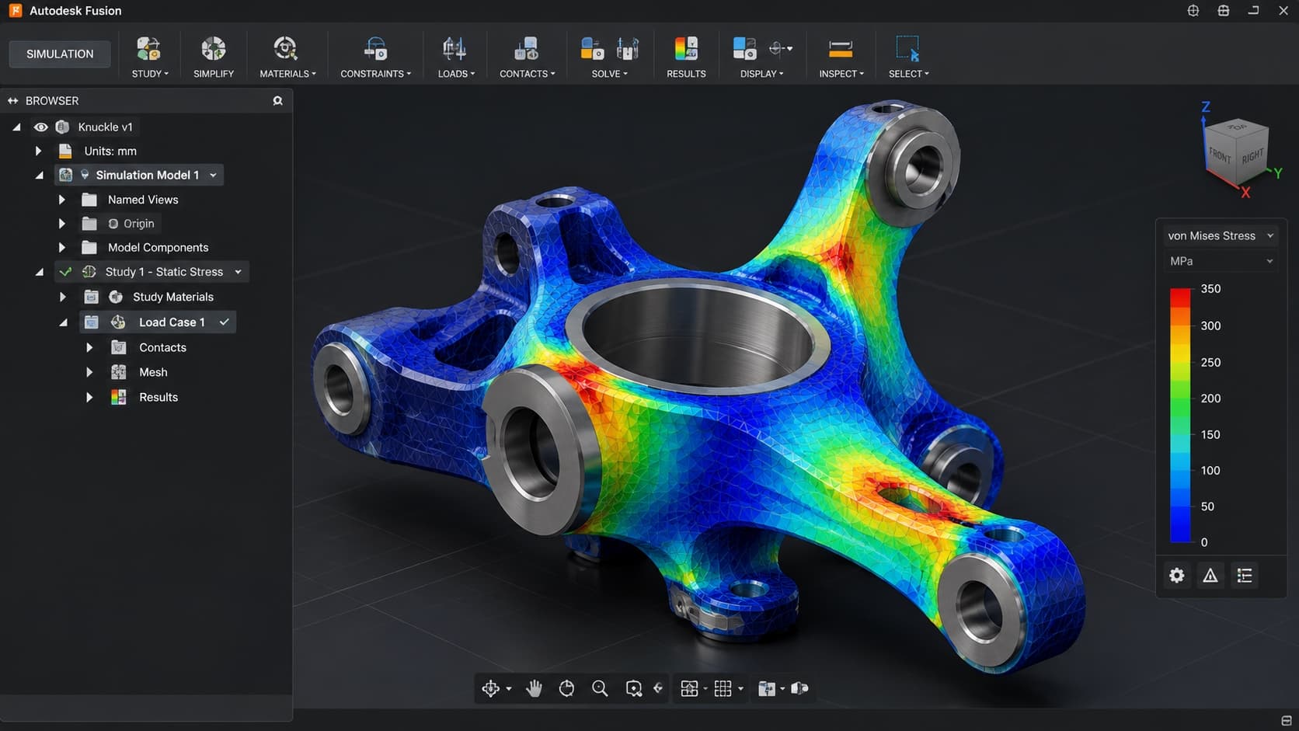1299x731 pixels.
Task: Open the Results toolbar icon
Action: click(686, 49)
